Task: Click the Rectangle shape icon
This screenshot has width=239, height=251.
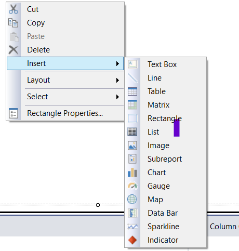Action: coord(132,118)
